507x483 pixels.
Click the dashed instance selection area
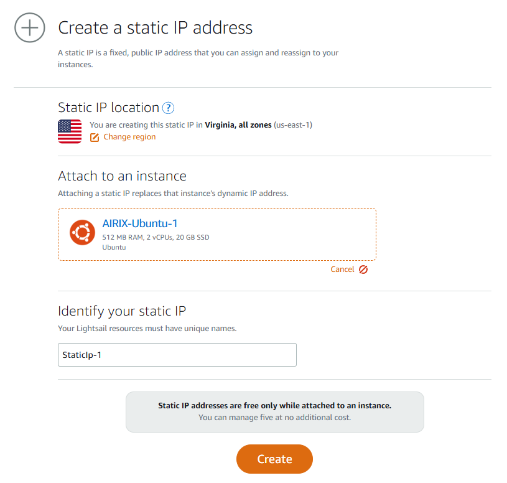[216, 233]
